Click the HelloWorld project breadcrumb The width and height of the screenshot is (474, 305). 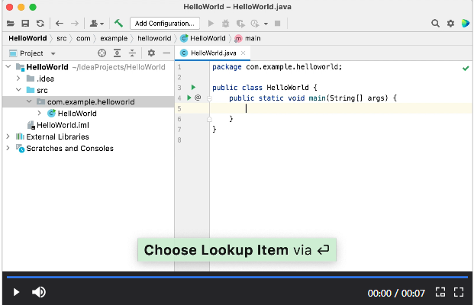coord(27,38)
